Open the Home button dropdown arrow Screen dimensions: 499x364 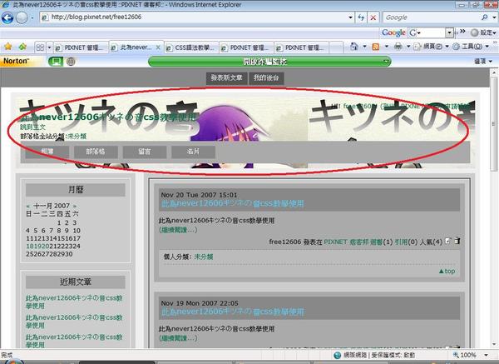click(365, 47)
